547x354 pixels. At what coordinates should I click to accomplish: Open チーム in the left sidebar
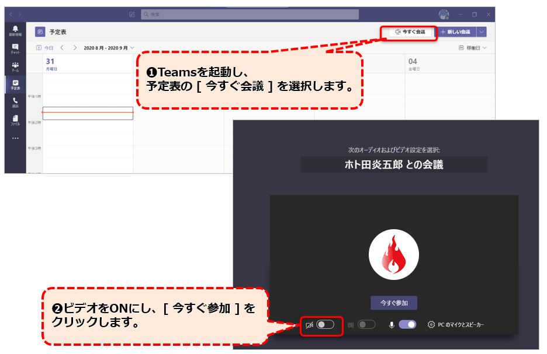click(15, 67)
